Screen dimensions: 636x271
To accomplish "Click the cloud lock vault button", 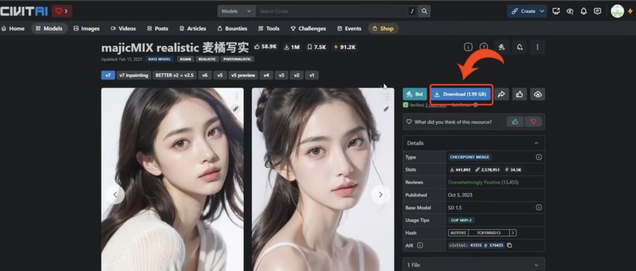I will (x=538, y=95).
